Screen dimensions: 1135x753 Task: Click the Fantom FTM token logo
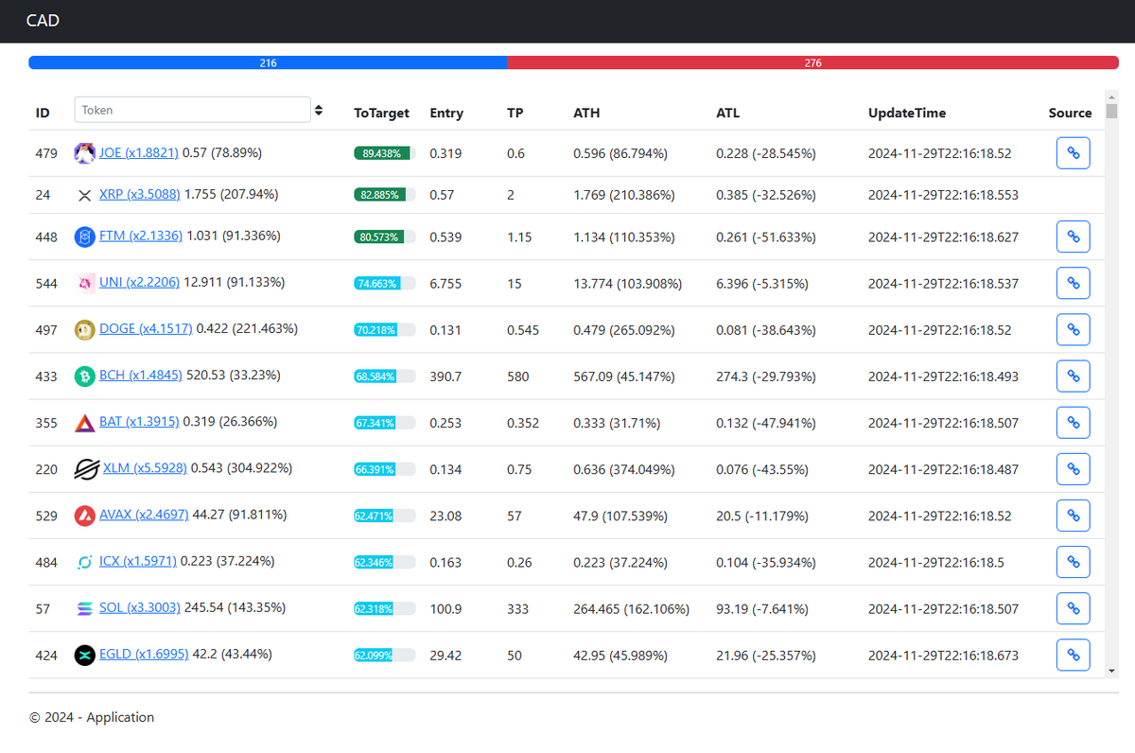point(85,236)
